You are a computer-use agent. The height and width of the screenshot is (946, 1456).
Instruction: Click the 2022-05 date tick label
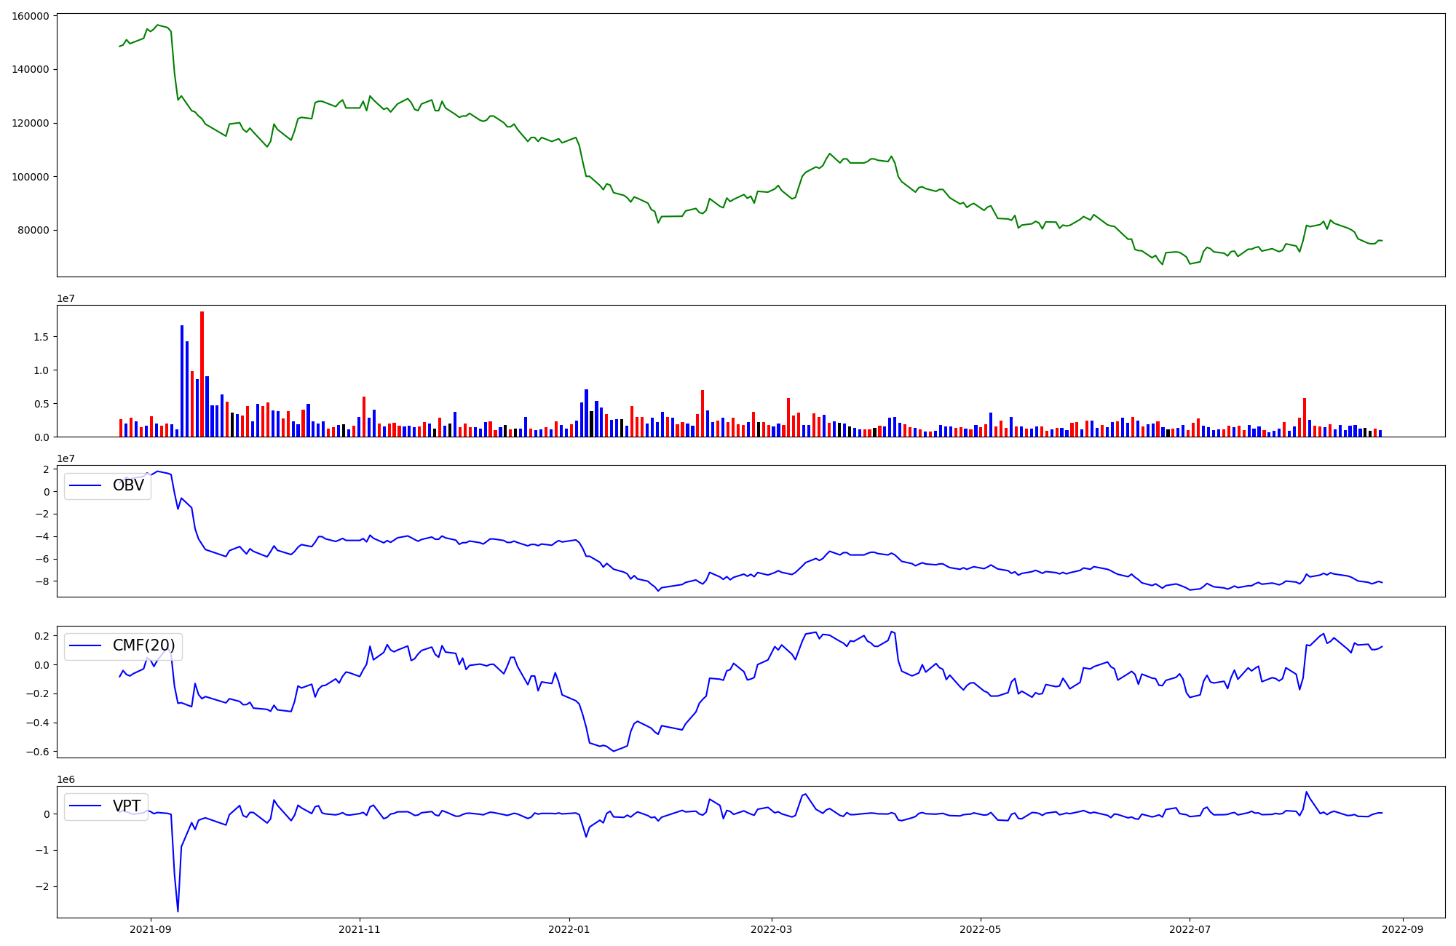click(x=980, y=929)
